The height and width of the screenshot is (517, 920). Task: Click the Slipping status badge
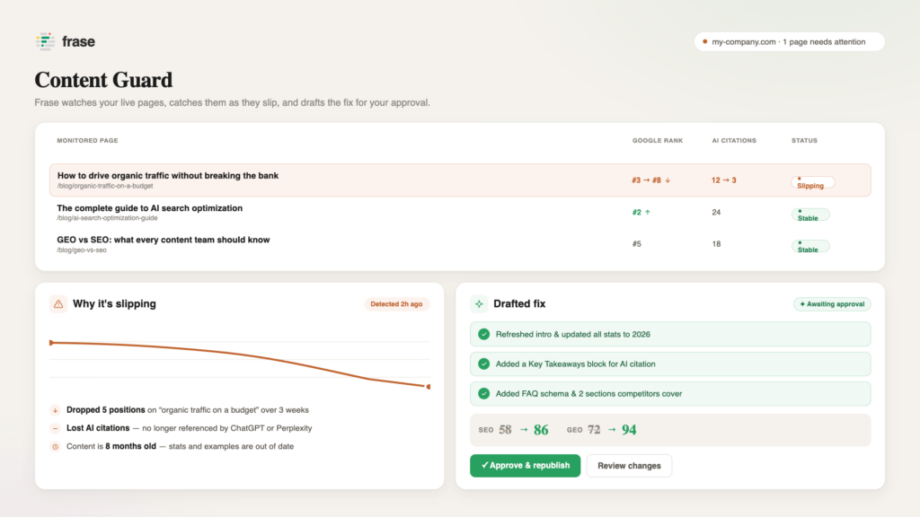coord(812,183)
